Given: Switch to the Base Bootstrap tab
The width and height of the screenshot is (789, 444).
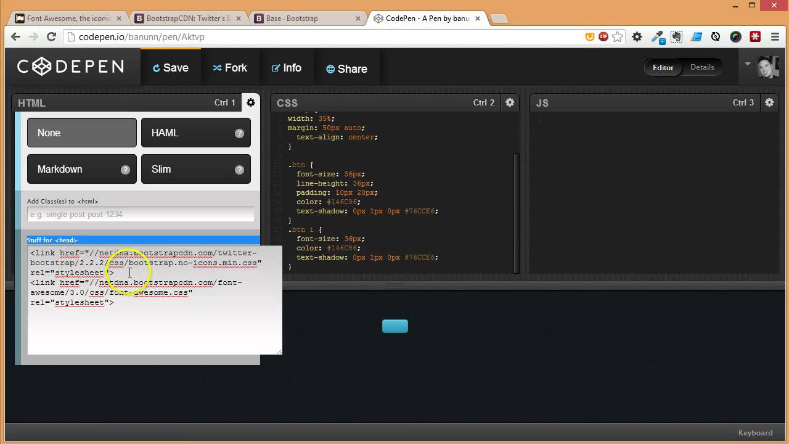Looking at the screenshot, I should pyautogui.click(x=302, y=18).
